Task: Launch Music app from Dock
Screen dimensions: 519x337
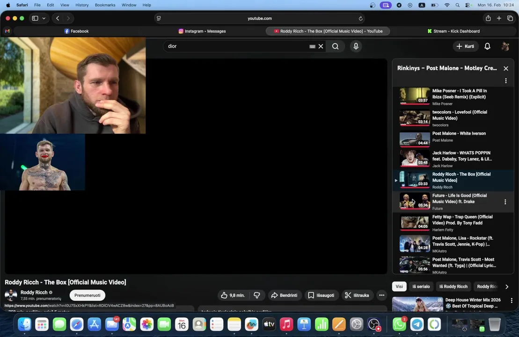Action: tap(286, 324)
